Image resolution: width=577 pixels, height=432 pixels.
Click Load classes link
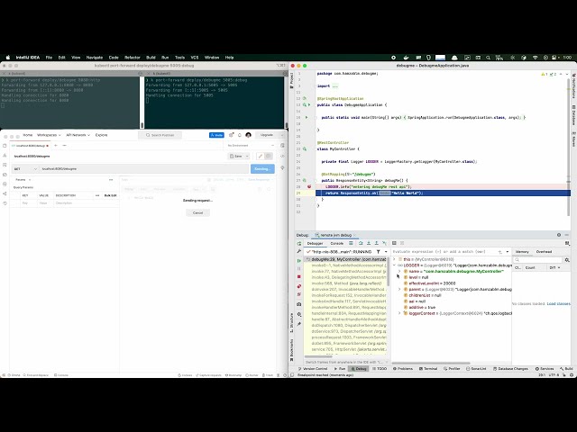point(558,304)
